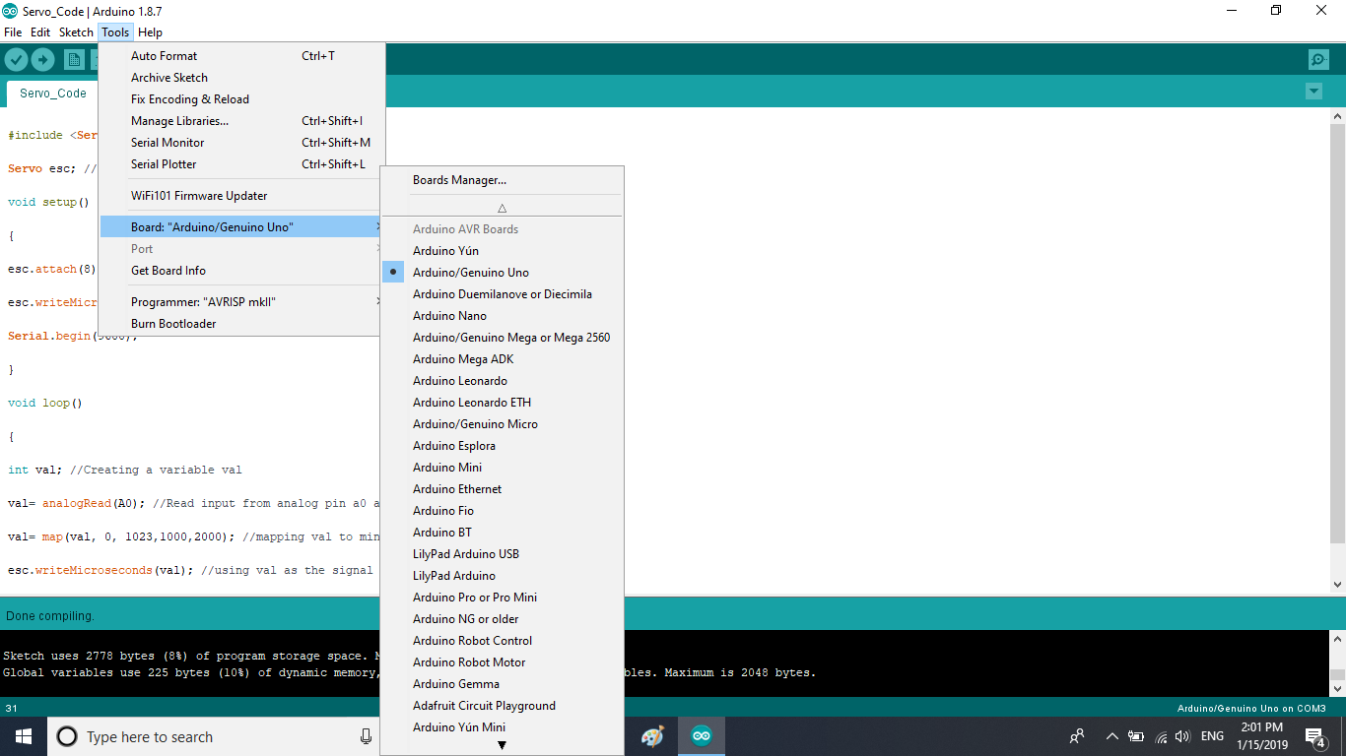Select Arduino Esplora board
Screen dimensions: 1346x756
click(502, 446)
